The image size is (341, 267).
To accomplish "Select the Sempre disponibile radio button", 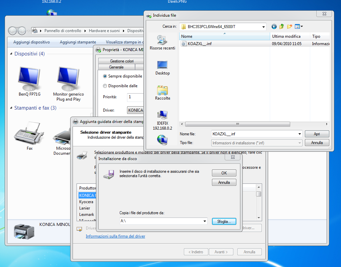I will (x=105, y=76).
